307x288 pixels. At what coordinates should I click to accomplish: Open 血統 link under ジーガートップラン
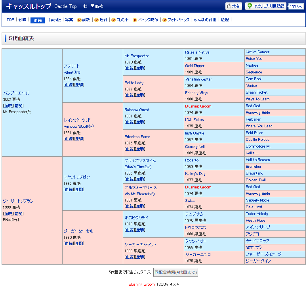[x=8, y=213]
